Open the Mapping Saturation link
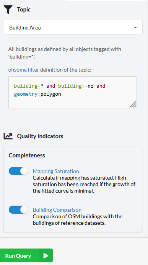 pos(56,171)
